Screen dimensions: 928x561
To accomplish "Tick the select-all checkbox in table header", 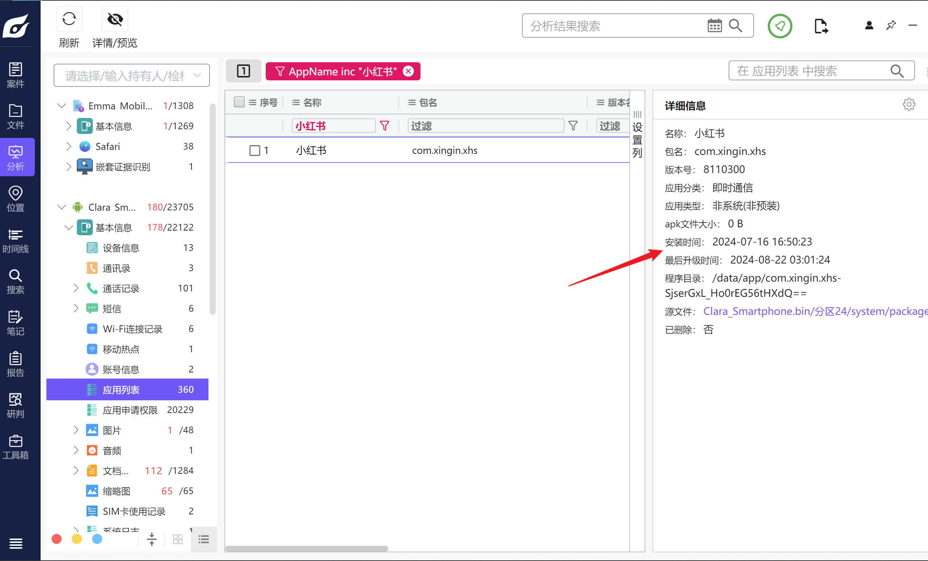I will coord(239,102).
